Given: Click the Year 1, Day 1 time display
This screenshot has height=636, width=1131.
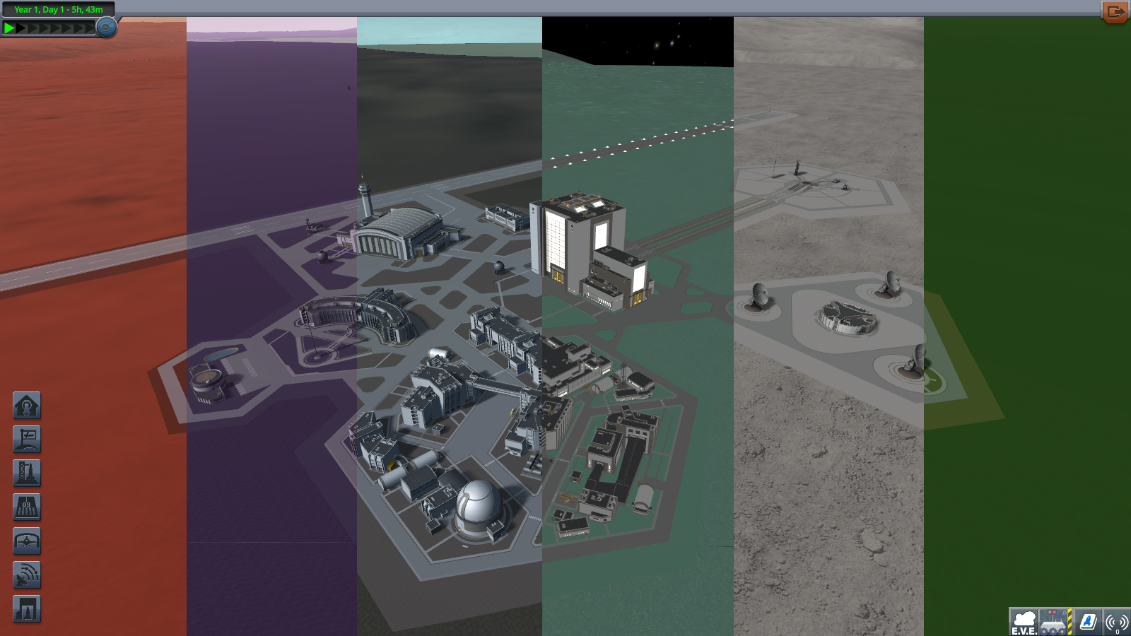Looking at the screenshot, I should point(59,9).
